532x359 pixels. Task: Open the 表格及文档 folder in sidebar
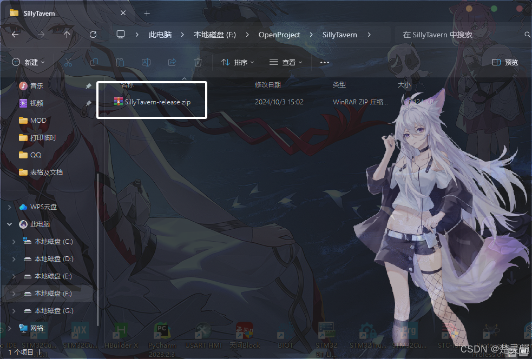tap(41, 172)
